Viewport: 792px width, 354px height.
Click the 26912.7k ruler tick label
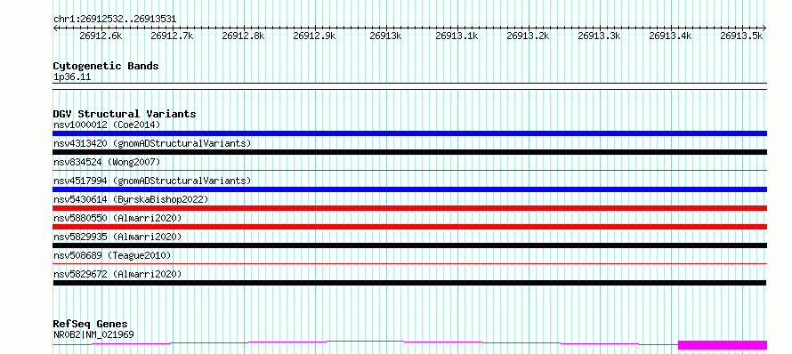pos(172,36)
